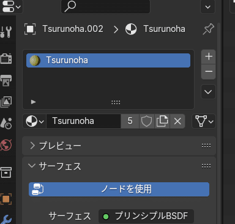The image size is (235, 224).
Task: Open the Scene properties tab
Action: 6,123
